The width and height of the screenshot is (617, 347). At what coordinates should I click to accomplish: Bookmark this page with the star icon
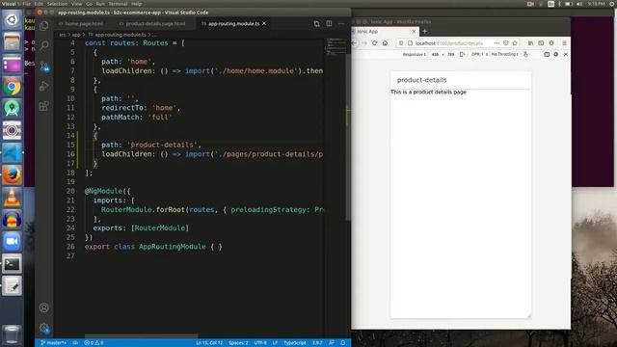515,43
